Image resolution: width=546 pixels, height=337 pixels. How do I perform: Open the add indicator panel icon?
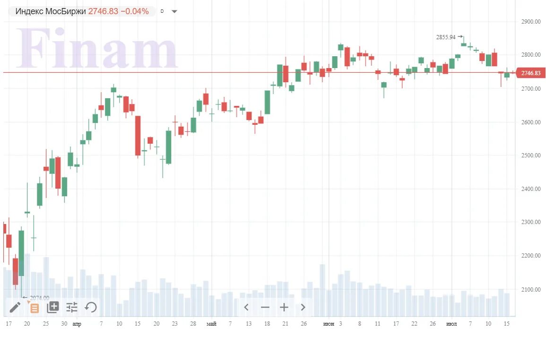point(52,307)
